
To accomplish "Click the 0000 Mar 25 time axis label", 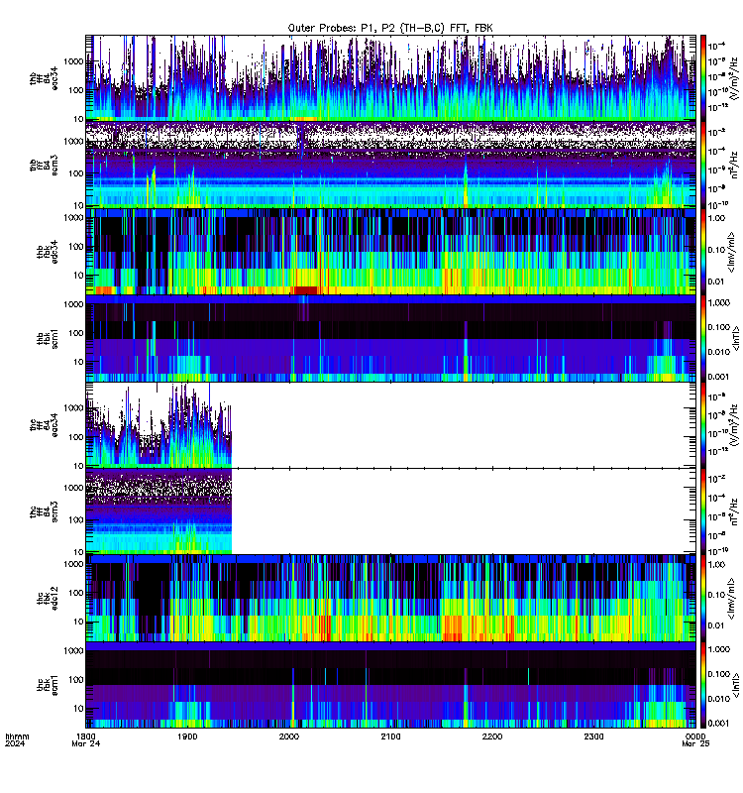I will 695,739.
